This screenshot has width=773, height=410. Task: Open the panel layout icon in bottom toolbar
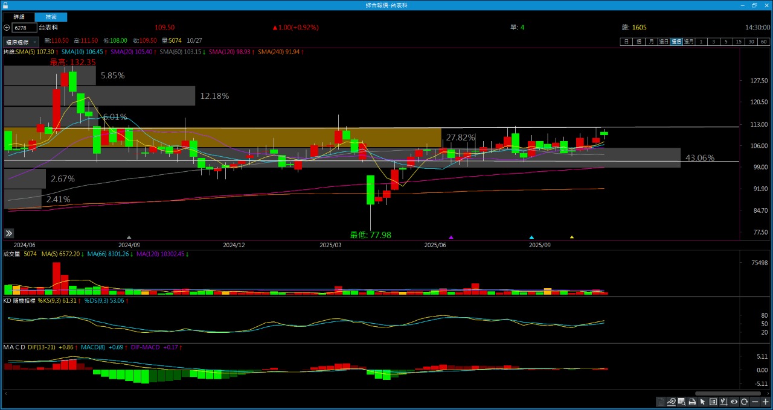[713, 402]
